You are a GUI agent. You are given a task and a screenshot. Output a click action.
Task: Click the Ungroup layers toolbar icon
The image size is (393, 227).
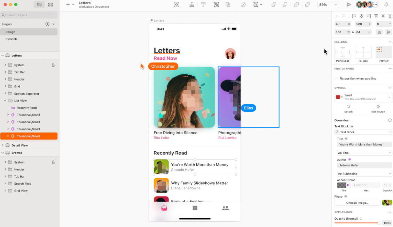point(228,5)
